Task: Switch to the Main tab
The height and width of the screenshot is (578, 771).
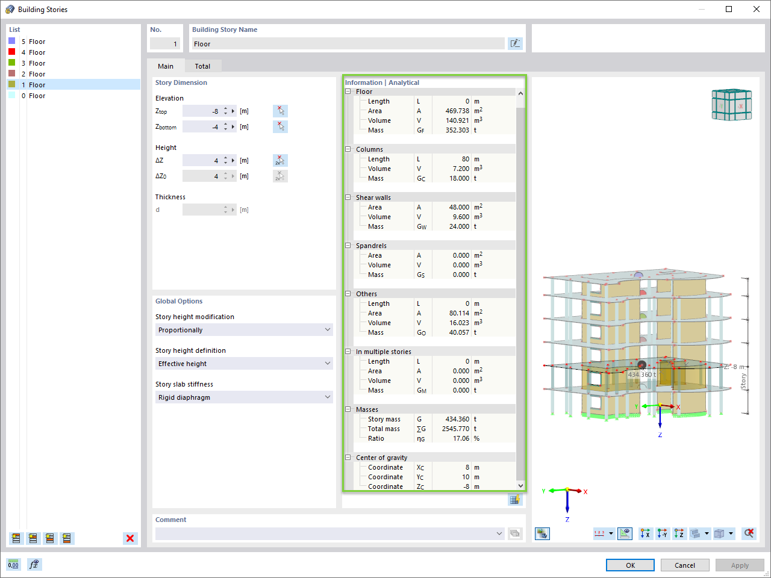Action: tap(166, 66)
